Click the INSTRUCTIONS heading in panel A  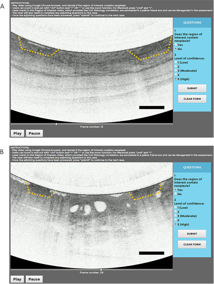(x=20, y=3)
